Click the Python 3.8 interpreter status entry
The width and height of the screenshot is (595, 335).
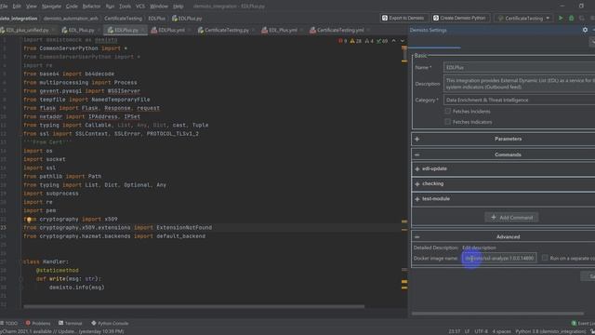tap(550, 331)
